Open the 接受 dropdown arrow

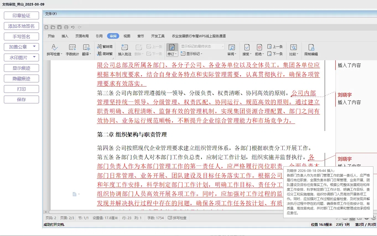click(251, 54)
